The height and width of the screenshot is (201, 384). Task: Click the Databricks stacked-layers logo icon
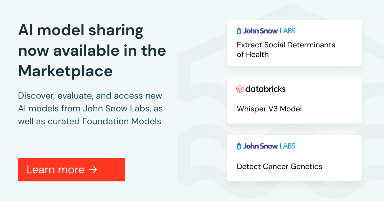240,89
